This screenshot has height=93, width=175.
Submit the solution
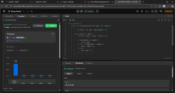click(89, 11)
